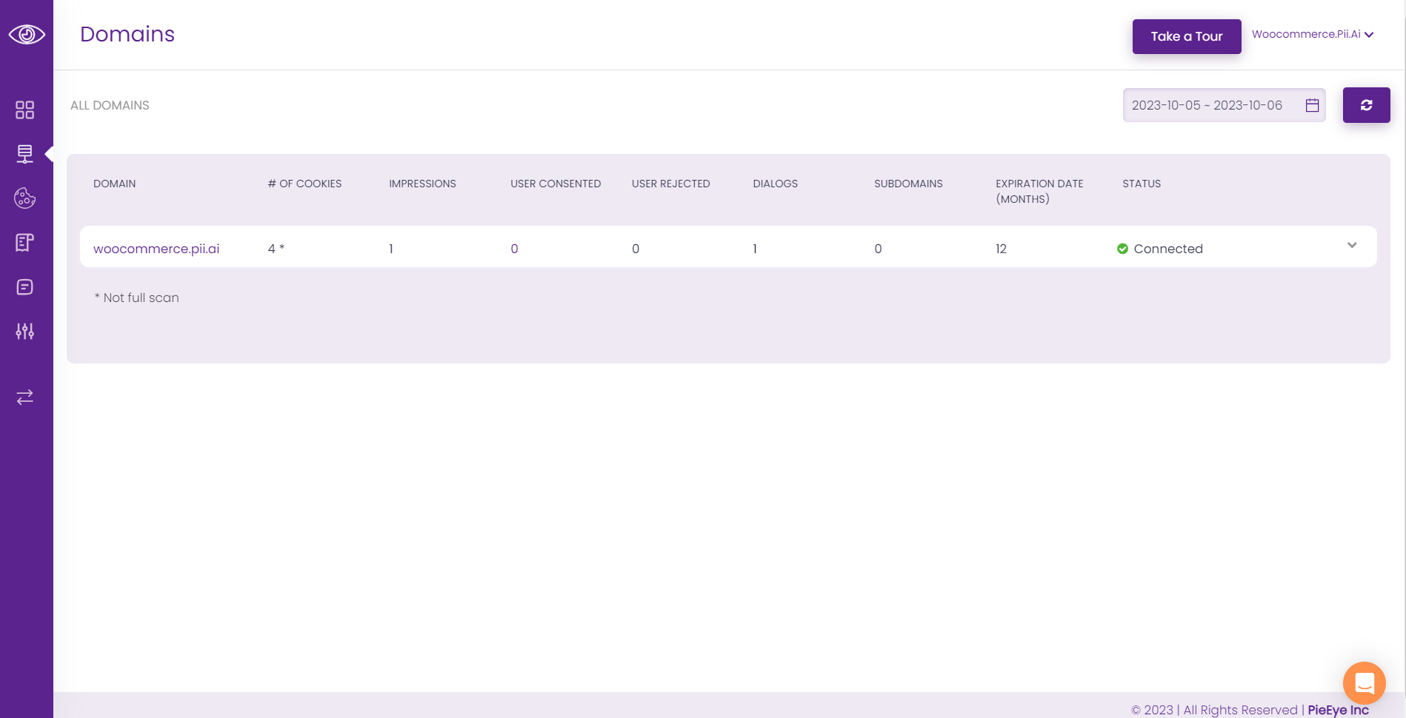The image size is (1406, 718).
Task: Click the IMPRESSIONS column header
Action: (x=422, y=184)
